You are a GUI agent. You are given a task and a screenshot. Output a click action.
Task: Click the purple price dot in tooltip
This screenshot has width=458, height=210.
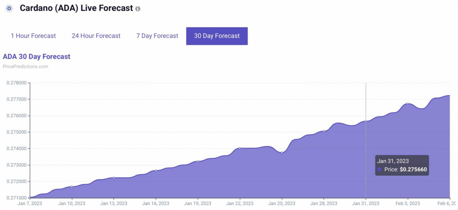click(379, 169)
